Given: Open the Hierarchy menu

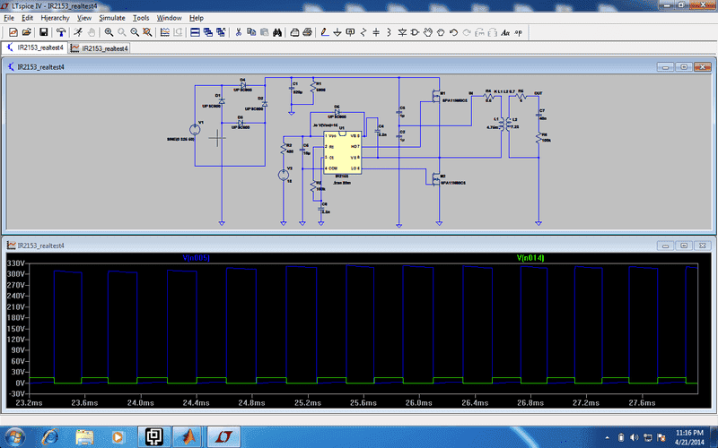Looking at the screenshot, I should (55, 18).
